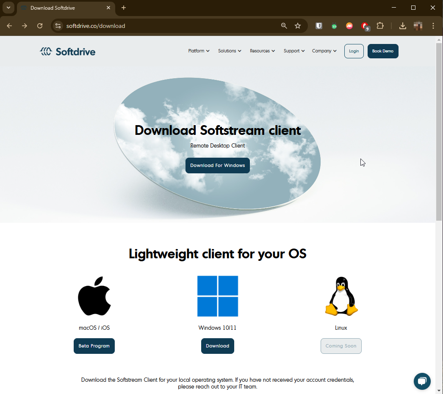Open the Bitwarden shield extension
Viewport: 443px width, 394px height.
click(x=319, y=26)
